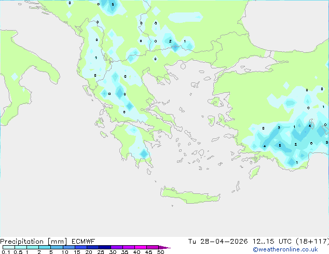
Task: Click the '40' legend scale label
Action: (136, 252)
